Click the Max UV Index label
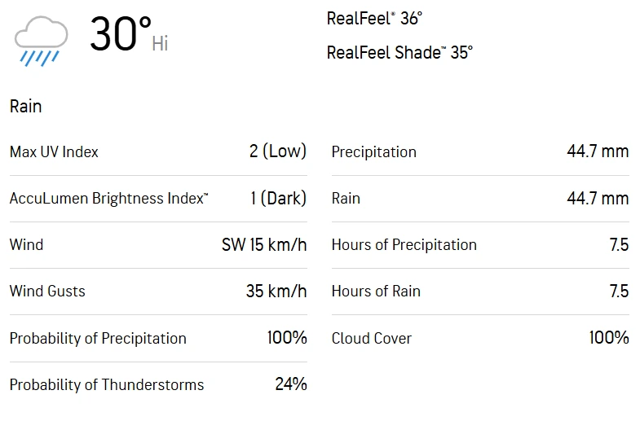The image size is (640, 421). pos(54,152)
